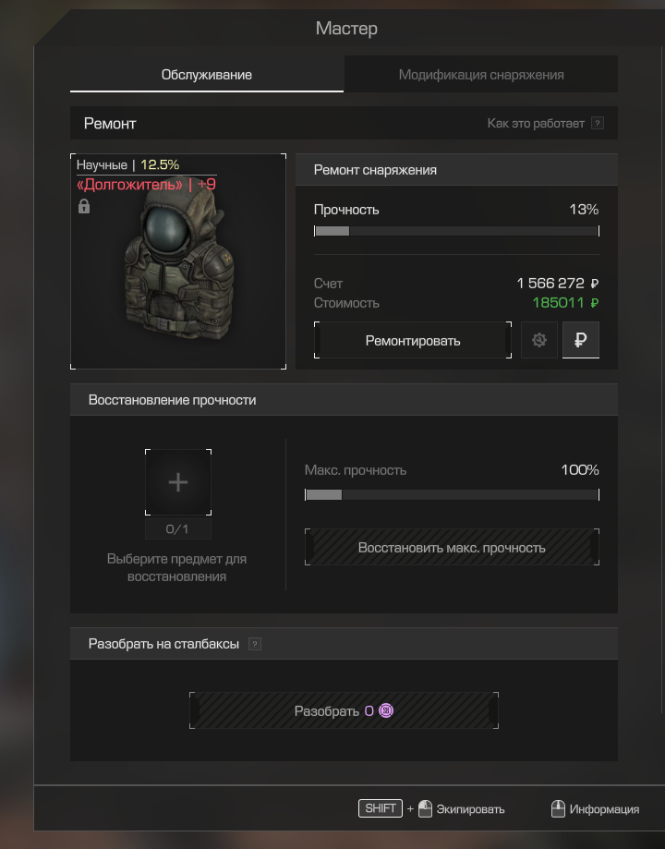This screenshot has width=665, height=849.
Task: Click the armor suit item thumbnail
Action: (x=178, y=261)
